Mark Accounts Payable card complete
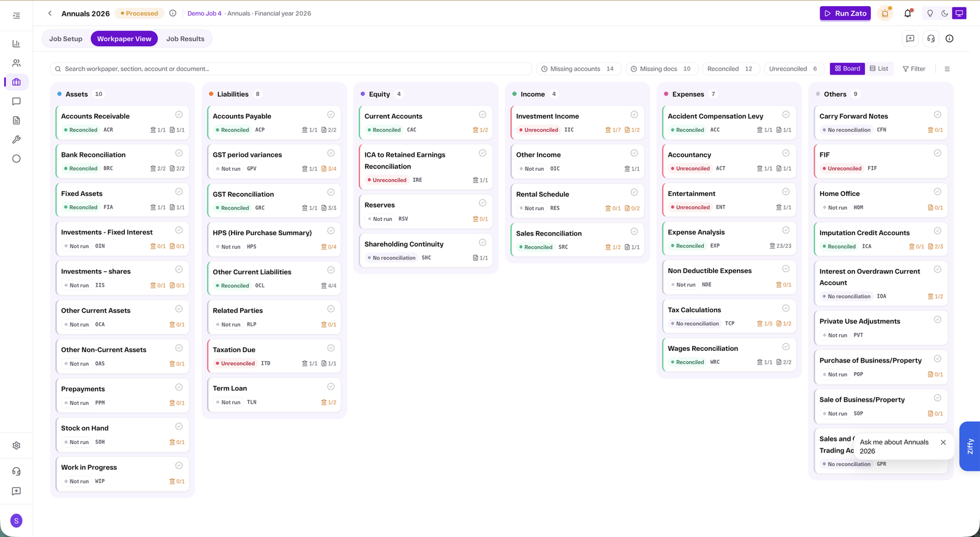The width and height of the screenshot is (980, 537). coord(331,115)
